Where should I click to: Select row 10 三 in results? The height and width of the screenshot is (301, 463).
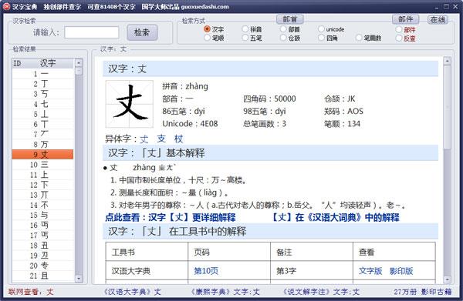click(42, 165)
